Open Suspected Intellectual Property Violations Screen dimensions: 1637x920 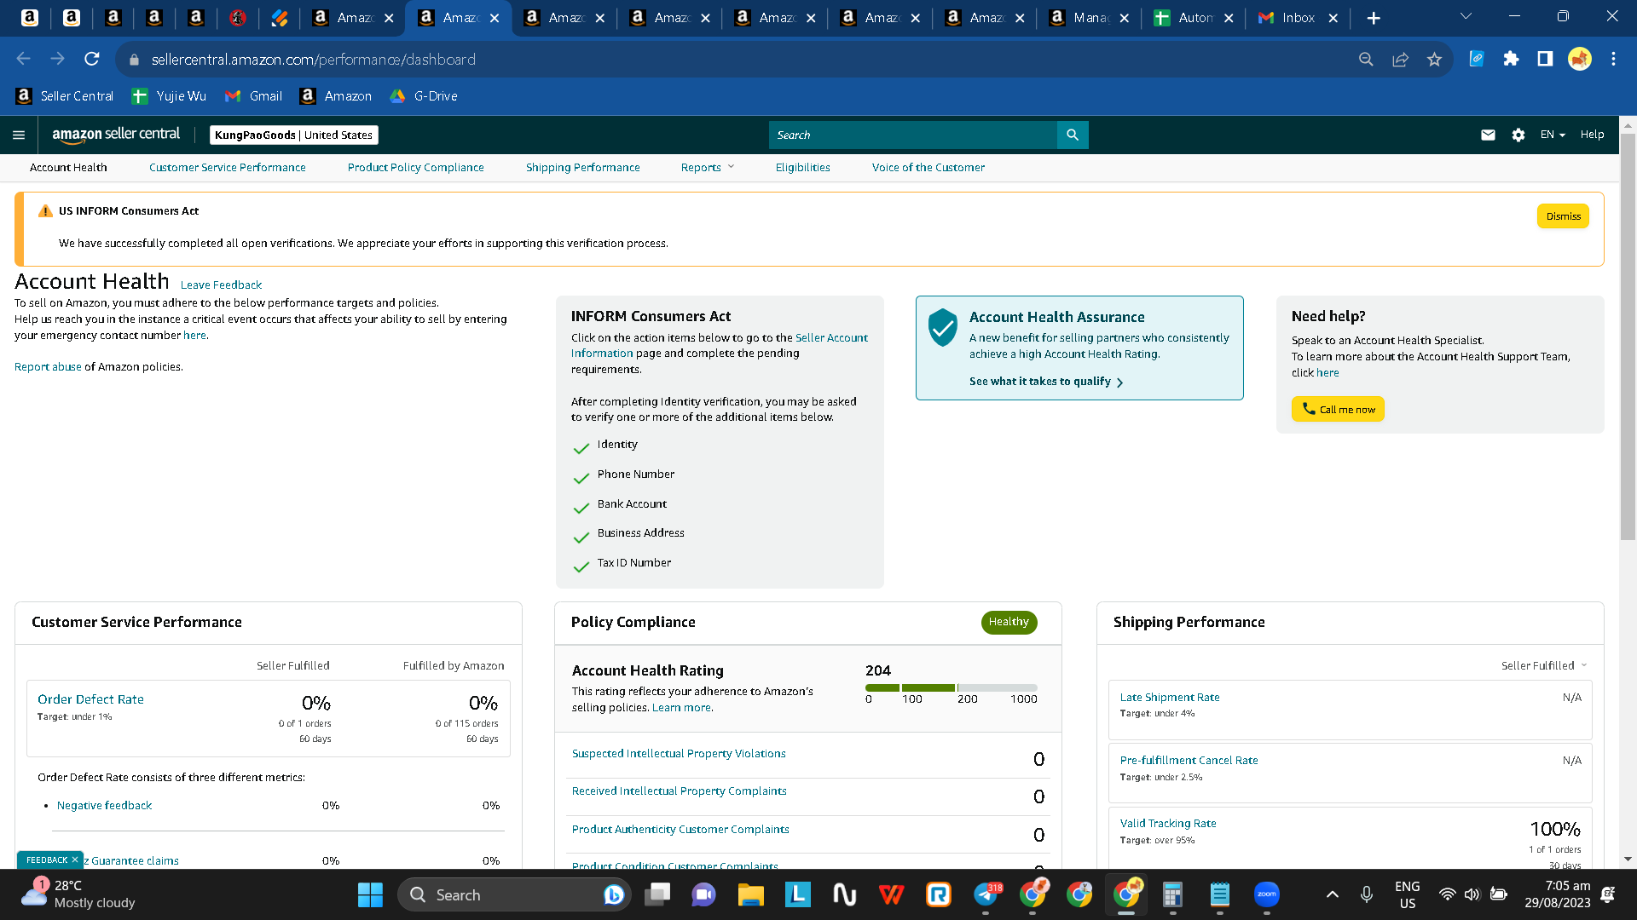click(679, 754)
